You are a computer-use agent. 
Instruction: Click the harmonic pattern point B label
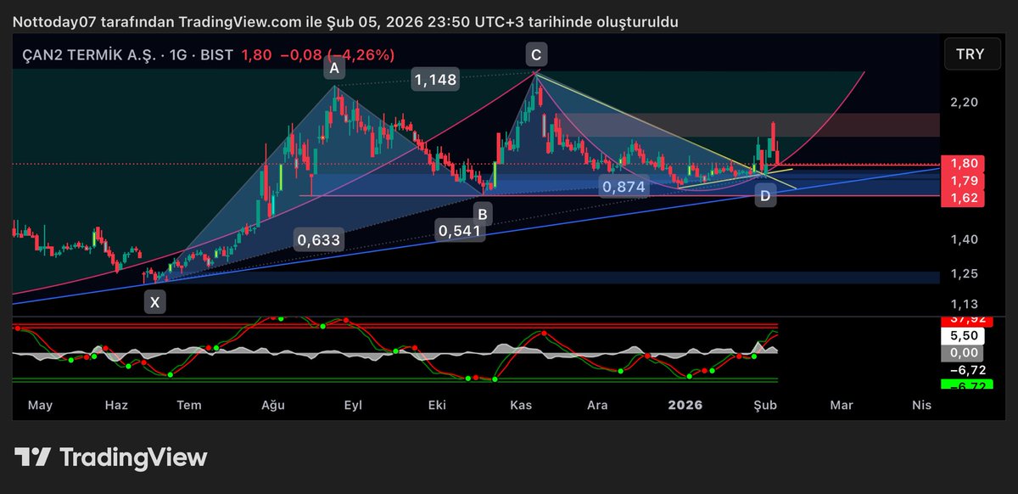[x=482, y=212]
